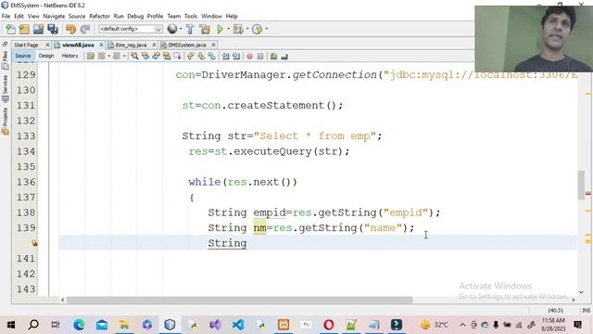Open dropdown arrow next to globe icon
593x334 pixels.
pyautogui.click(x=181, y=29)
